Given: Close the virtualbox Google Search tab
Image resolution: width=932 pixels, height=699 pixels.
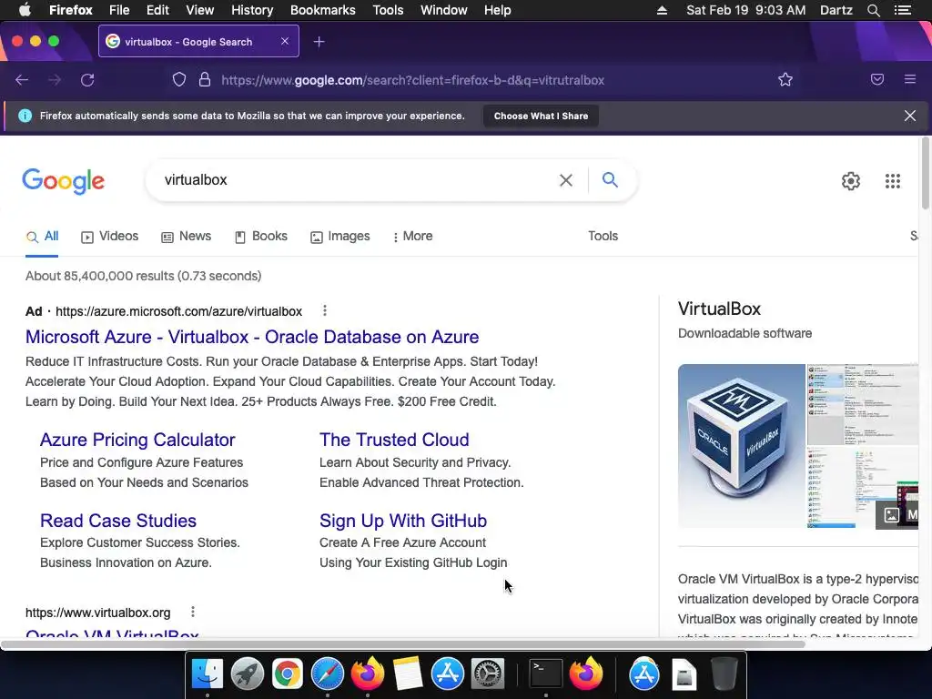Looking at the screenshot, I should [285, 41].
